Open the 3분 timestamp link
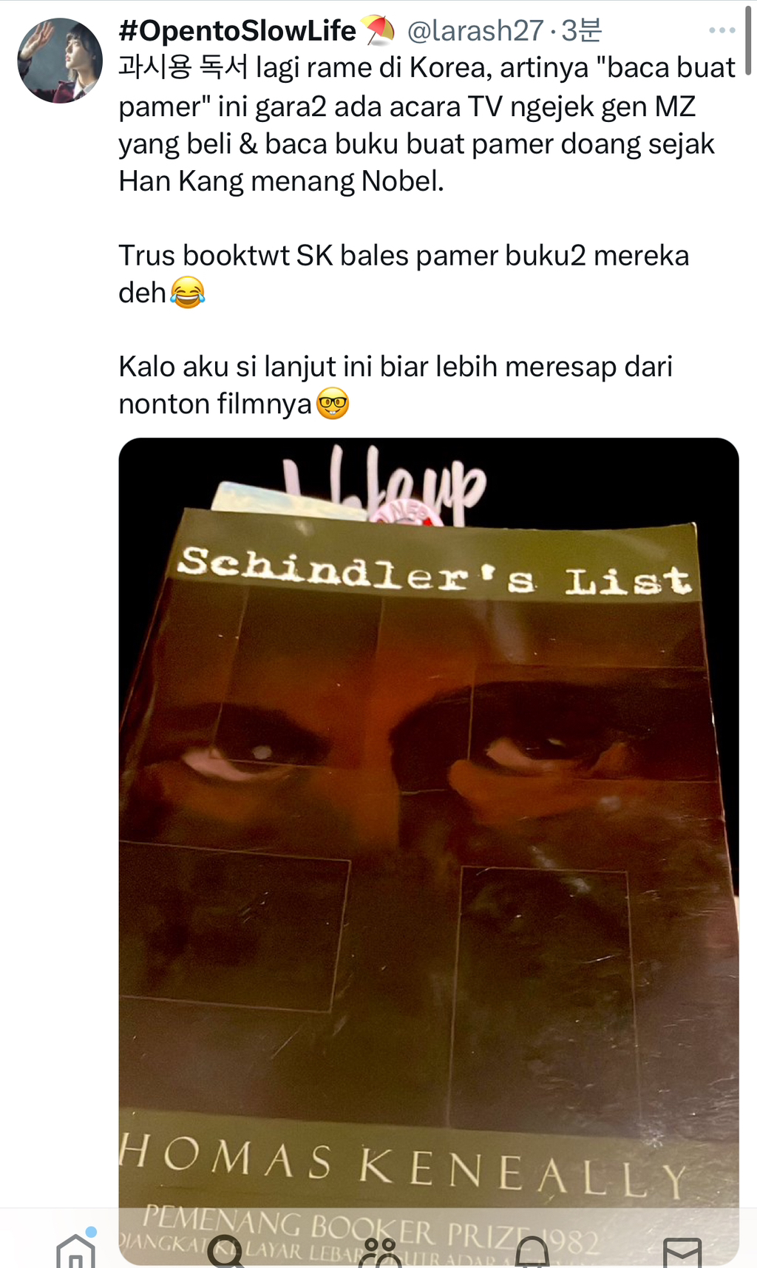The height and width of the screenshot is (1268, 757). pos(582,30)
